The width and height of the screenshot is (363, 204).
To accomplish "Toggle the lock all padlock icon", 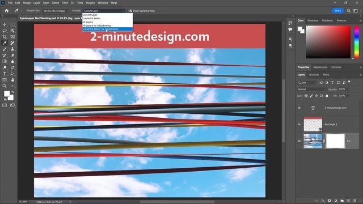I will pyautogui.click(x=327, y=96).
